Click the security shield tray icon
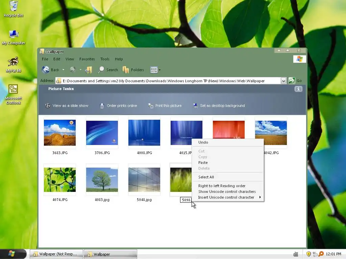The width and height of the screenshot is (346, 259). pos(308,254)
